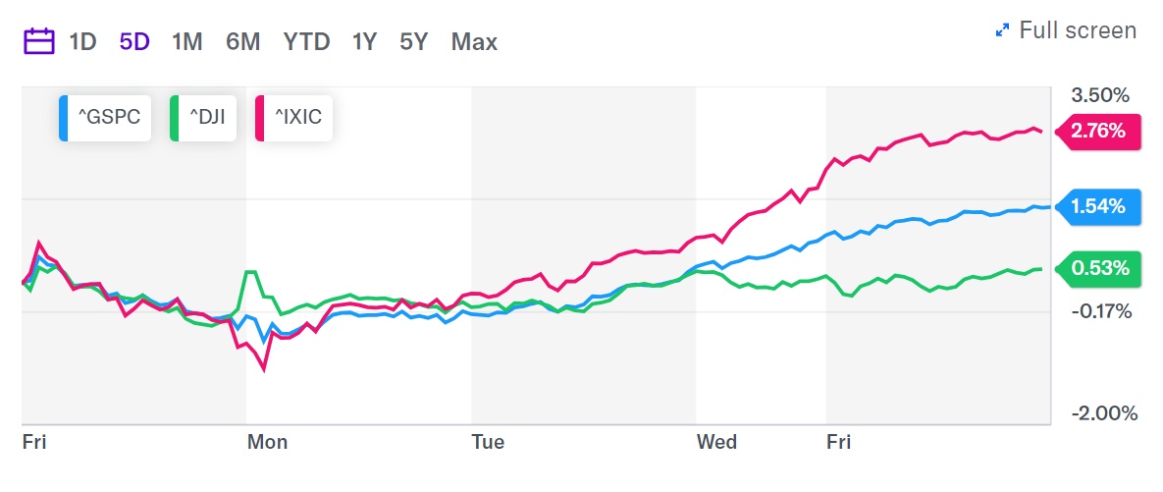Select the 5Y chart range
Viewport: 1163px width, 492px height.
413,42
